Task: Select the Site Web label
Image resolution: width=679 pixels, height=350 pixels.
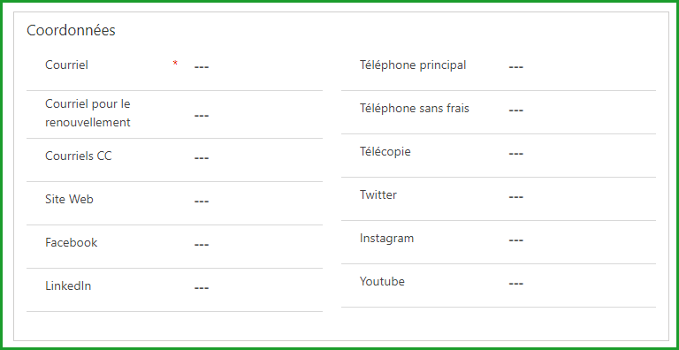Action: [69, 199]
